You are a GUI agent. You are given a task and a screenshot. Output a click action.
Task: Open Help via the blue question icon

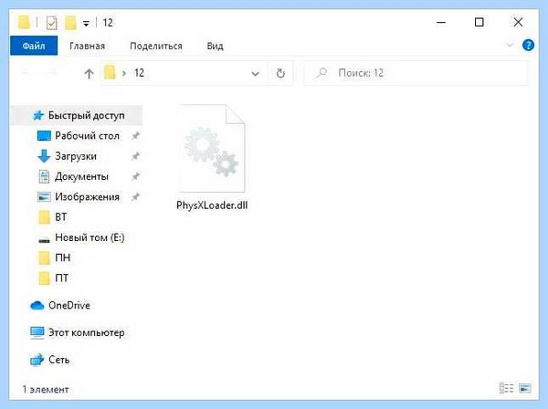tap(528, 45)
